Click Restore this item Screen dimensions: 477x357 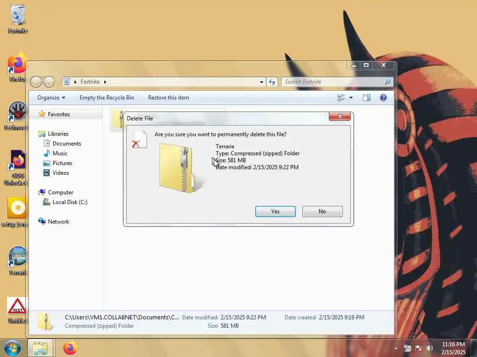click(x=169, y=98)
